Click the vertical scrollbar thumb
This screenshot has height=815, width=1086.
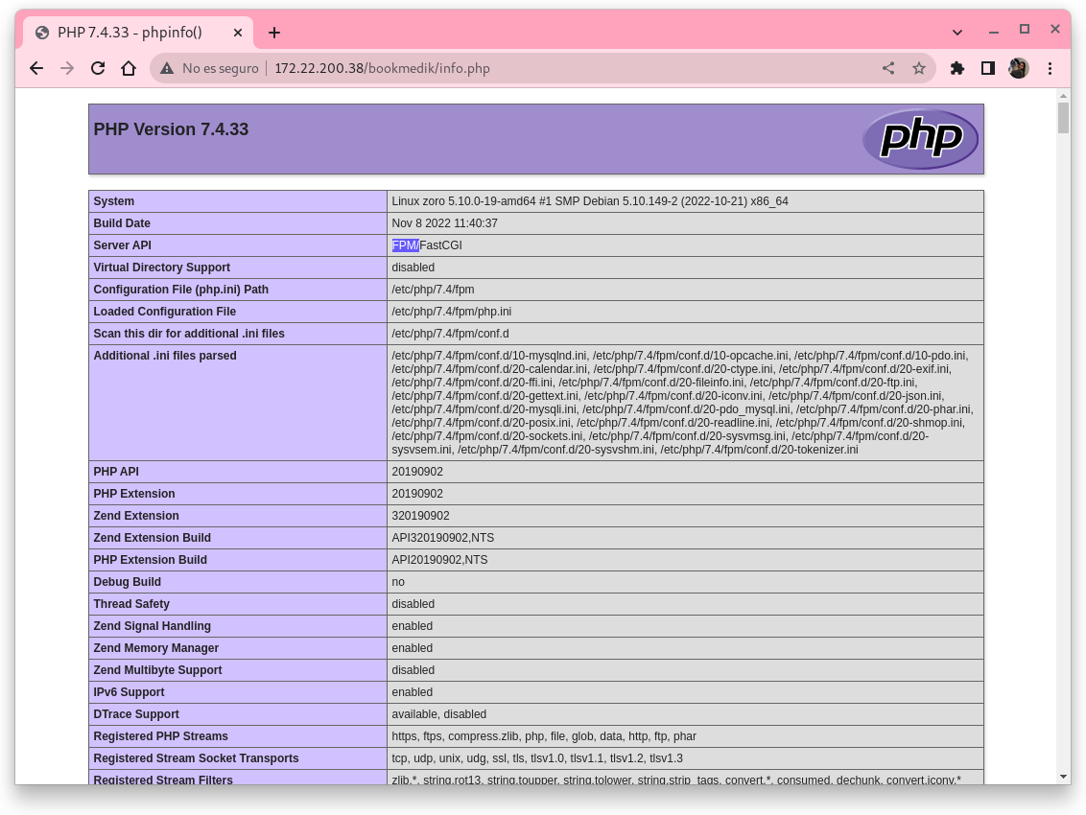tap(1063, 117)
